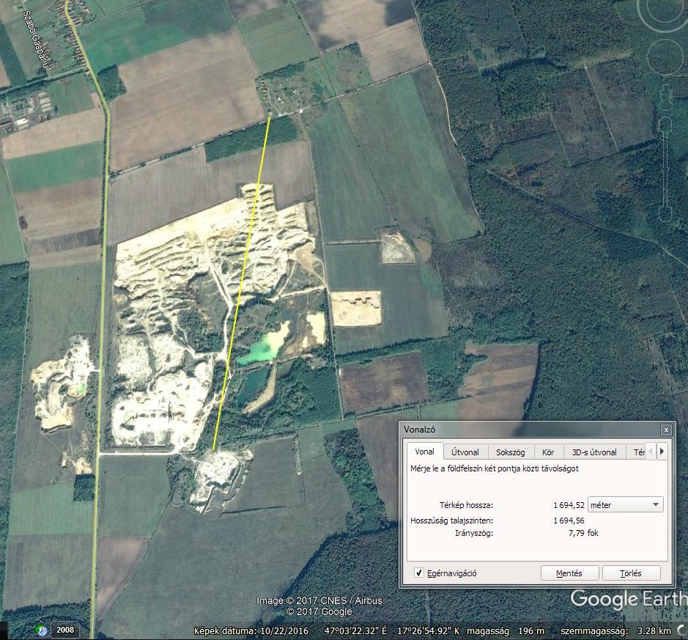Open the méter unit dropdown
Viewport: 688px width, 640px height.
point(625,505)
